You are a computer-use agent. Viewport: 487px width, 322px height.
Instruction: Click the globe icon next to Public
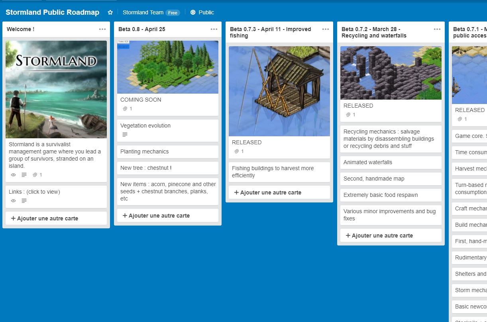[x=193, y=12]
